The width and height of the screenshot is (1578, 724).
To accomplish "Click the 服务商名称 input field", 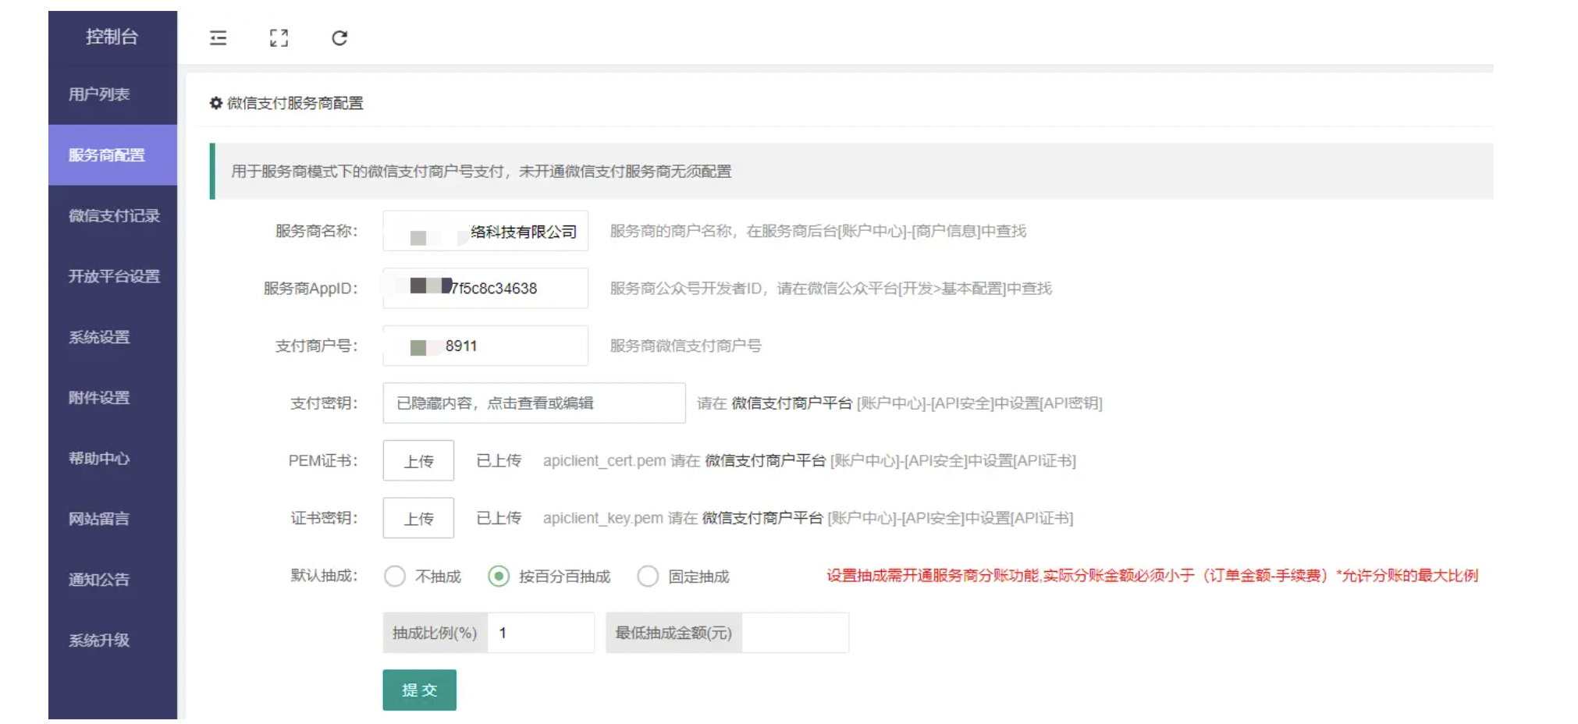I will pos(485,231).
